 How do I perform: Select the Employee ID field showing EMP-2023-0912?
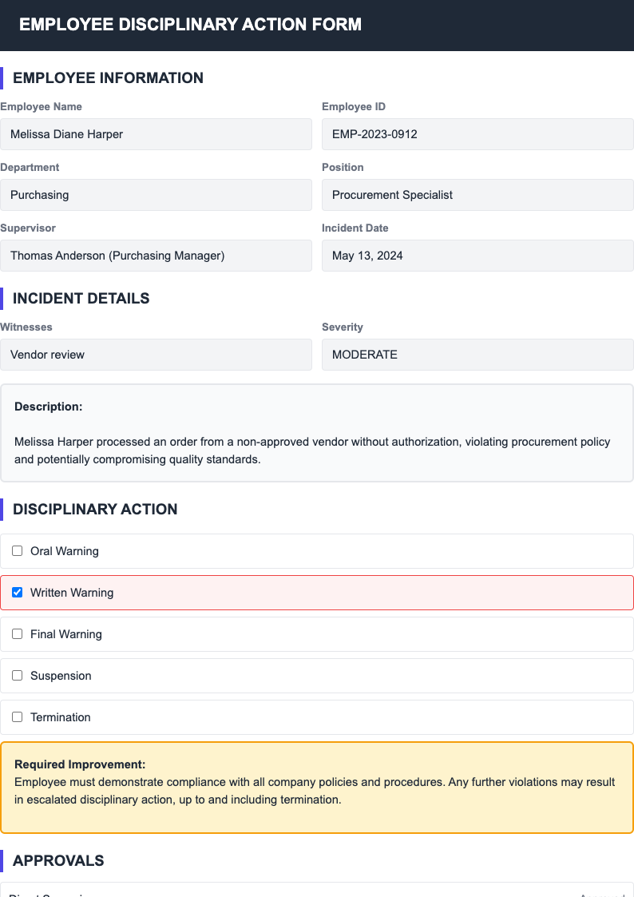pos(477,134)
